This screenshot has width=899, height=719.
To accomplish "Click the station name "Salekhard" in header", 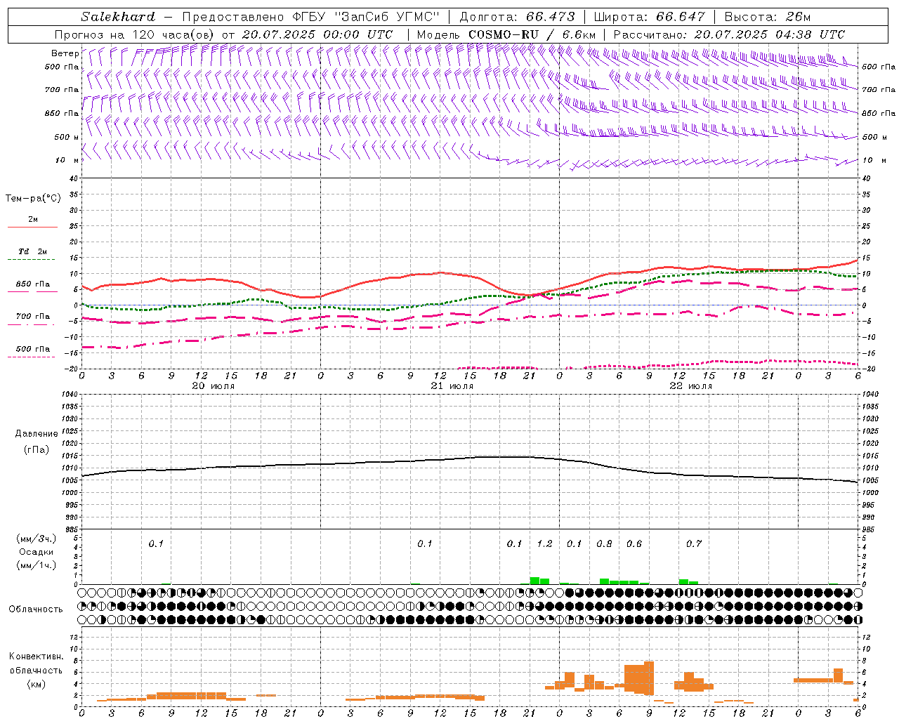I will (x=118, y=17).
